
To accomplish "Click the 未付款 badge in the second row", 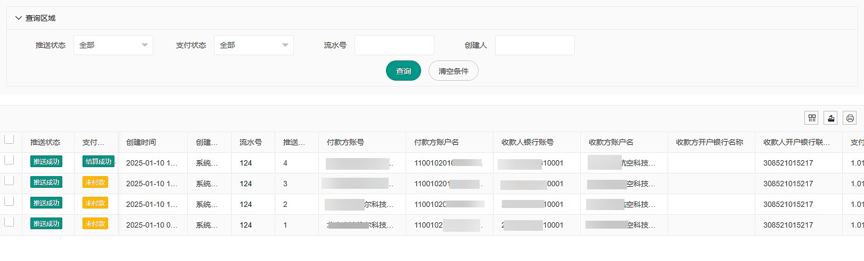I will pyautogui.click(x=95, y=182).
